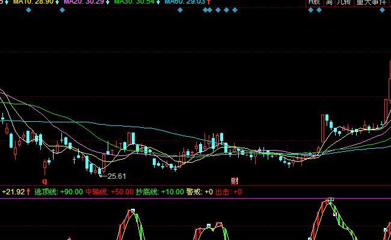Switch to the 九转 indicator tab
Viewport: 391px width, 240px height.
tap(342, 2)
